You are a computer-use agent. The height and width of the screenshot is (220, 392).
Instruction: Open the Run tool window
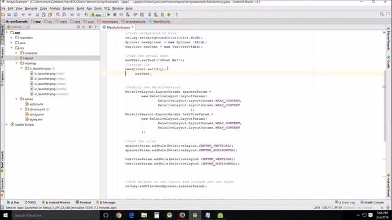13,202
